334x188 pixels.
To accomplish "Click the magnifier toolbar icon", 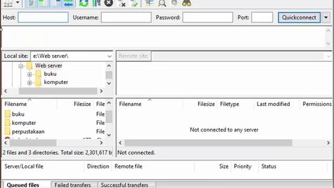I will [162, 3].
